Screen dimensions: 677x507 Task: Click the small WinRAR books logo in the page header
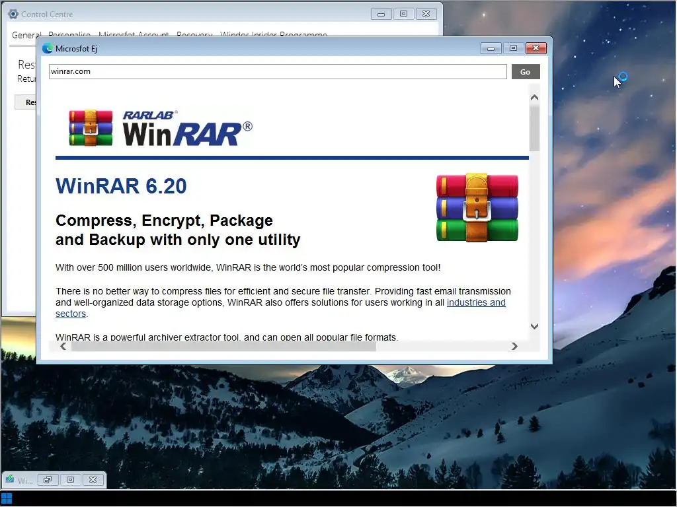coord(91,128)
